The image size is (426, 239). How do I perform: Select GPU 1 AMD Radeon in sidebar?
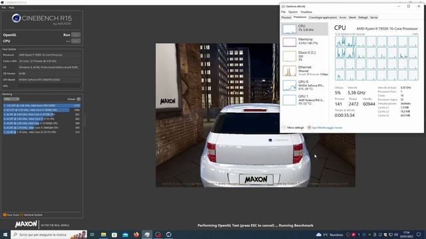pos(305,100)
